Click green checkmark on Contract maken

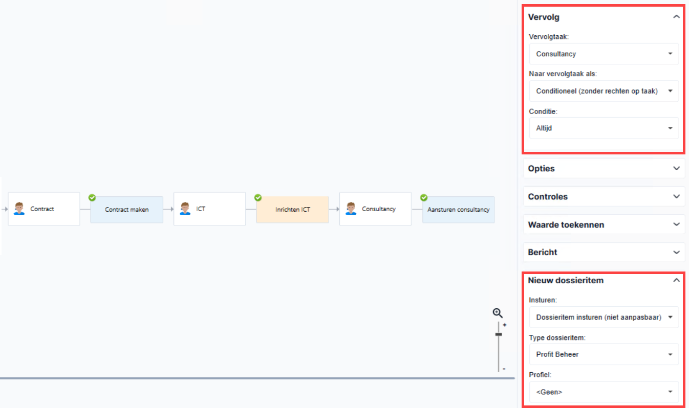click(92, 197)
